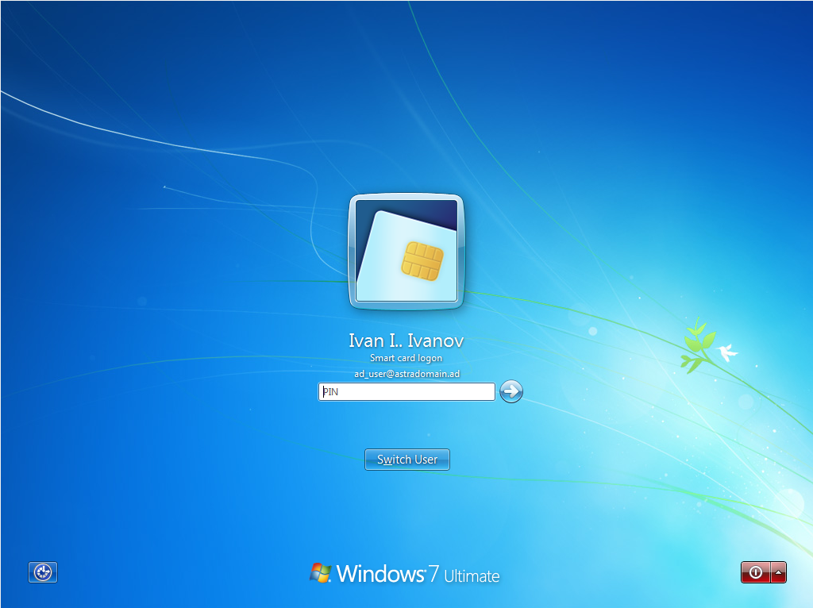
Task: Click the Smart card logon label
Action: pos(406,358)
